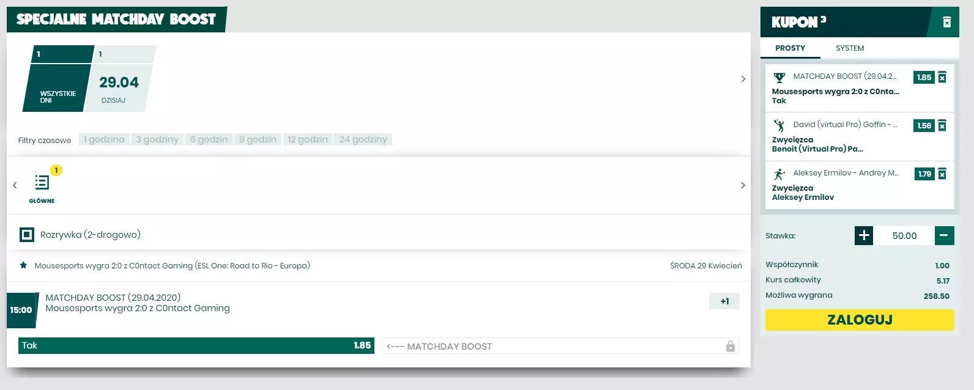Click the KUPON header title
The width and height of the screenshot is (974, 390).
[x=795, y=23]
